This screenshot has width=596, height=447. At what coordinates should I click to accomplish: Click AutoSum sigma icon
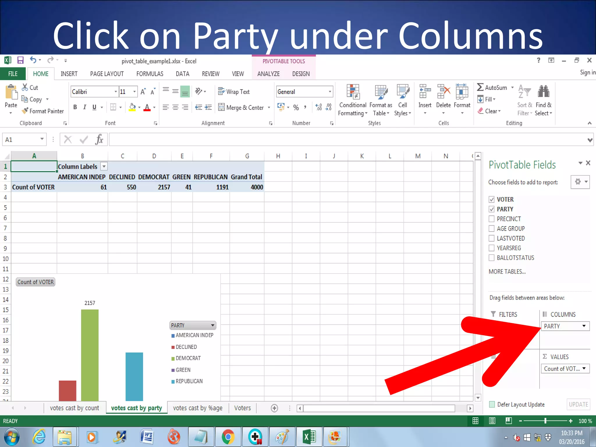point(480,87)
